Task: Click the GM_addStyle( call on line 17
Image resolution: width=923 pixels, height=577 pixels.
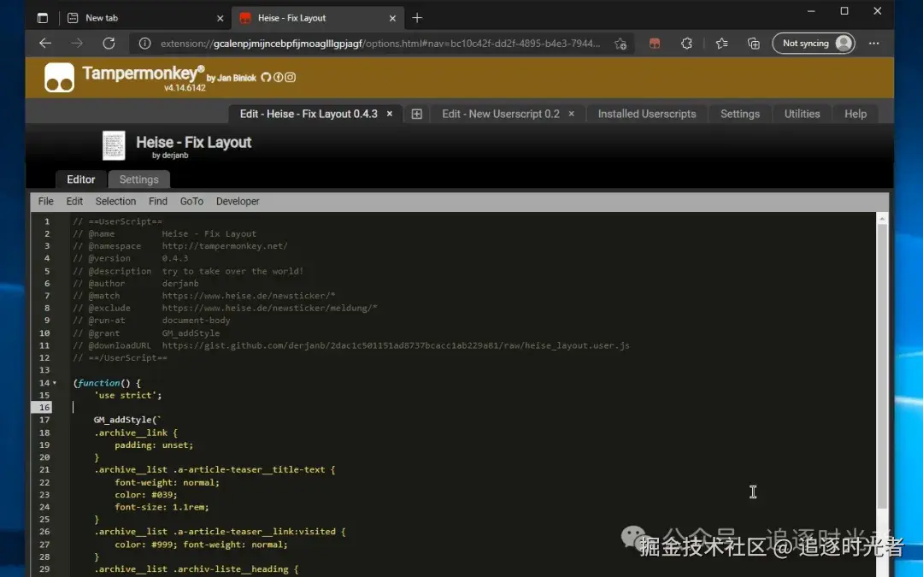Action: [x=126, y=420]
